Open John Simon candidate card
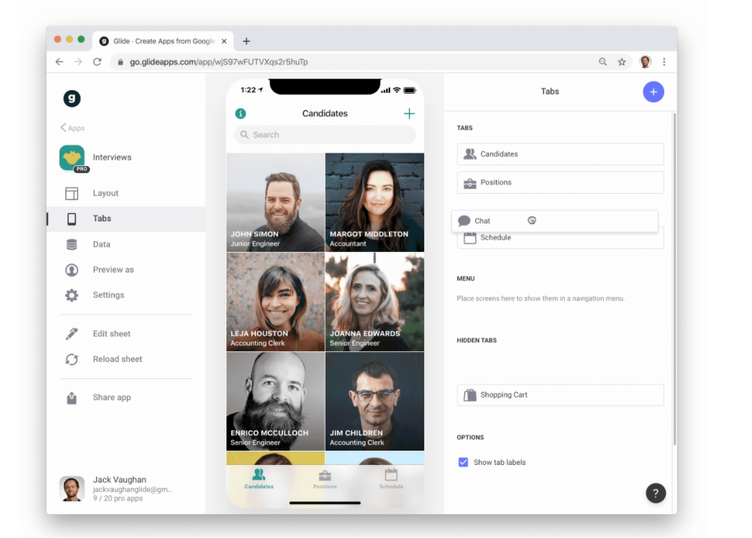 pos(276,202)
